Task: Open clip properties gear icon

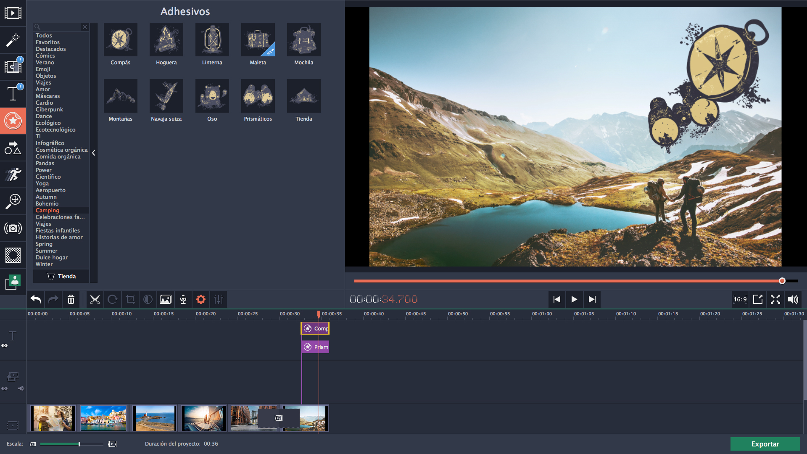Action: click(201, 299)
